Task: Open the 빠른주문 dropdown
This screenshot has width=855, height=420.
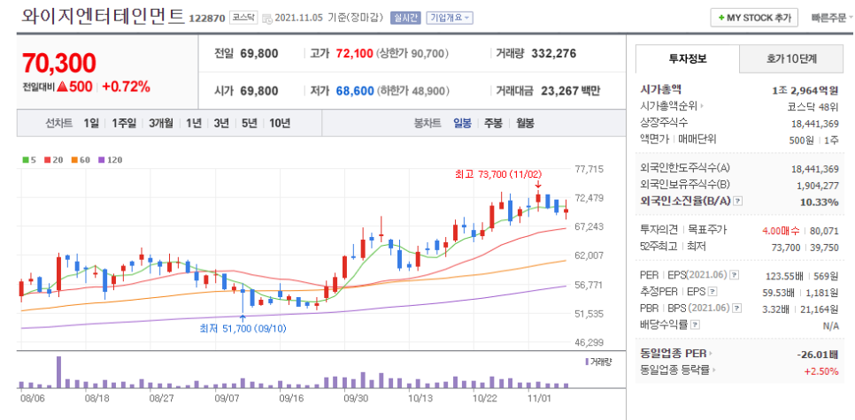Action: (832, 18)
